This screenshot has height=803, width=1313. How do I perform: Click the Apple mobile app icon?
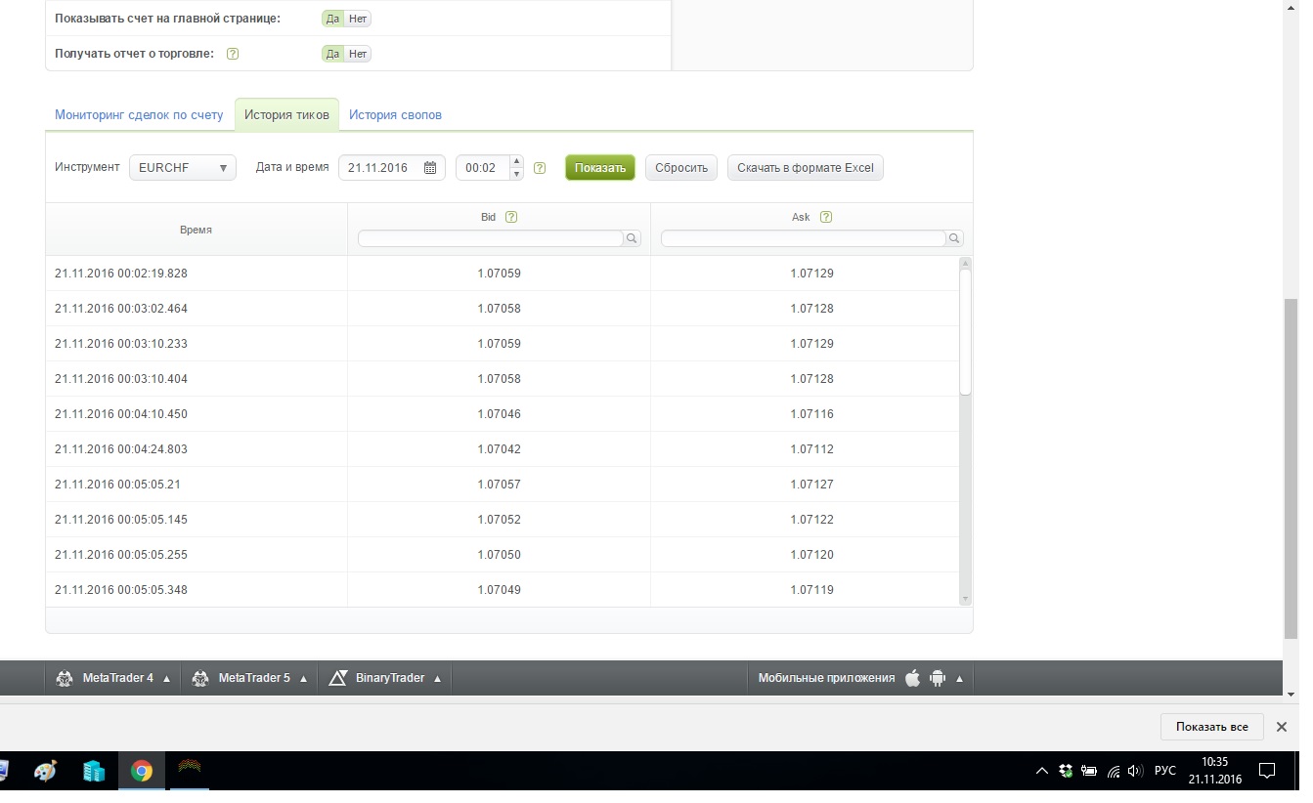pos(912,678)
